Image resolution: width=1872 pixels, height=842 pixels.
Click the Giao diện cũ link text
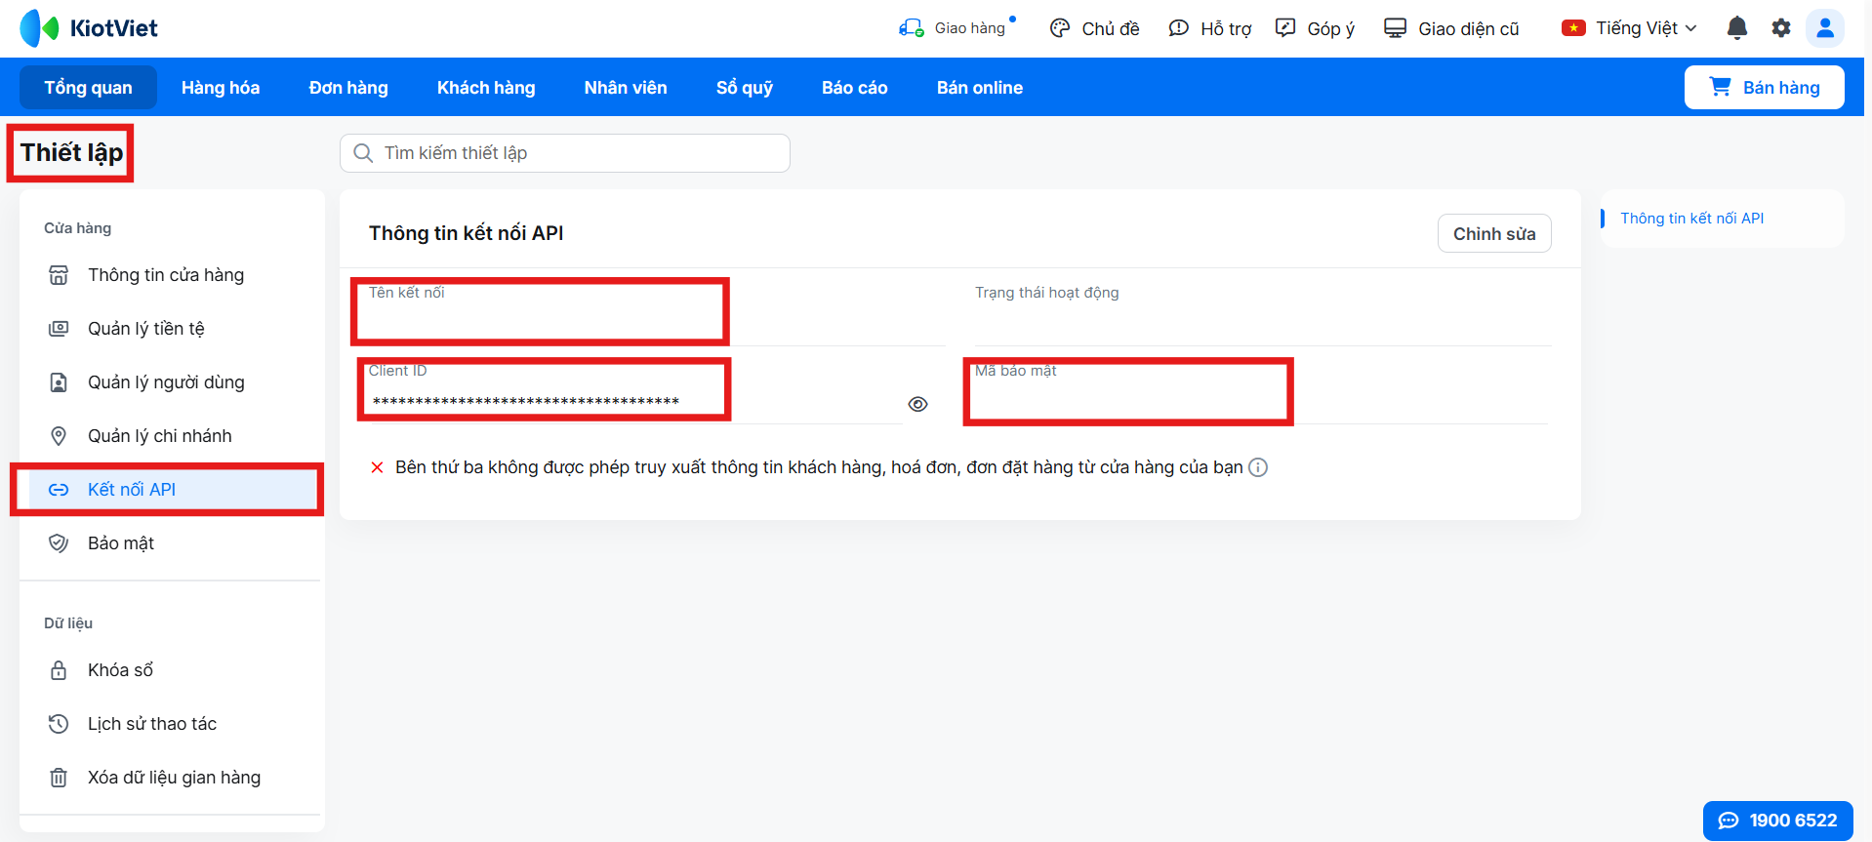pos(1469,29)
